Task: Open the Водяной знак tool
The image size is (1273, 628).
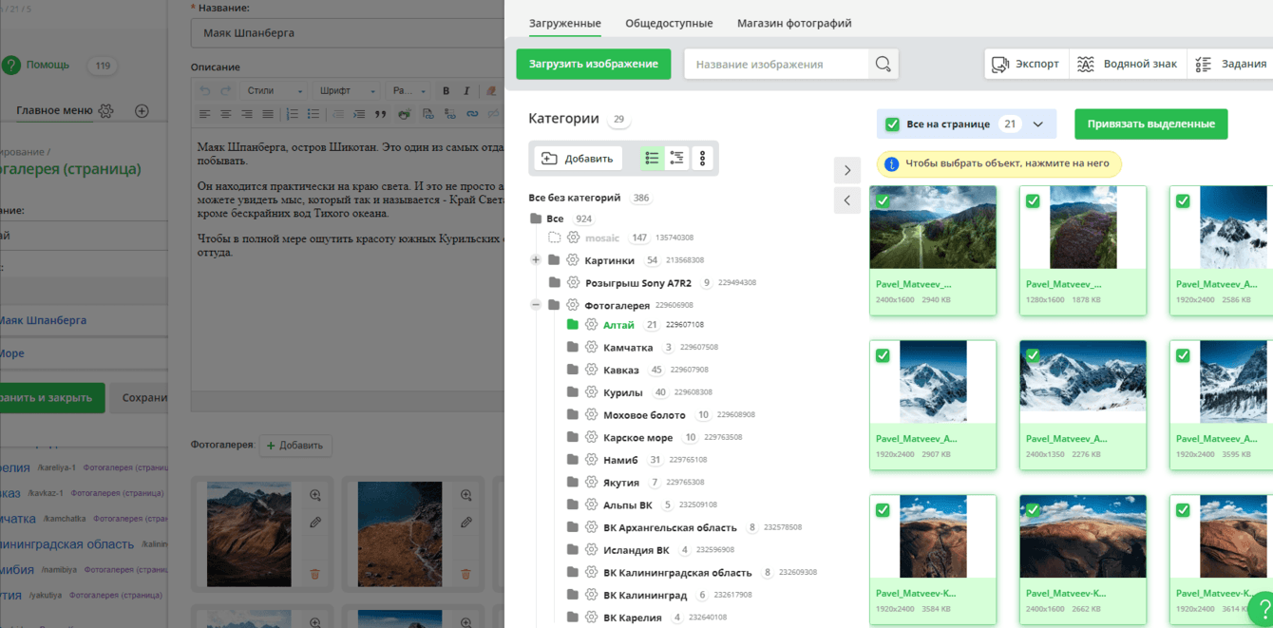Action: point(1127,64)
